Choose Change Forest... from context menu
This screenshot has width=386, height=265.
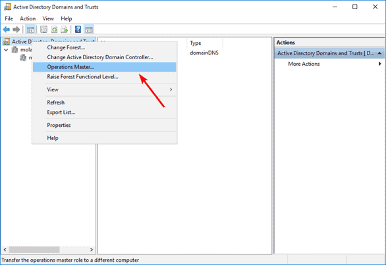pyautogui.click(x=105, y=47)
